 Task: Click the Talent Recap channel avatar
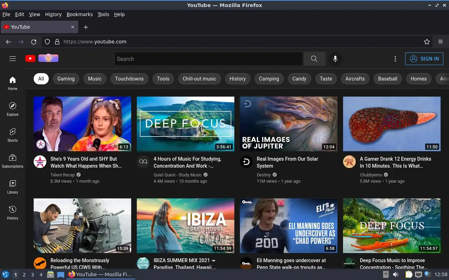coord(40,162)
